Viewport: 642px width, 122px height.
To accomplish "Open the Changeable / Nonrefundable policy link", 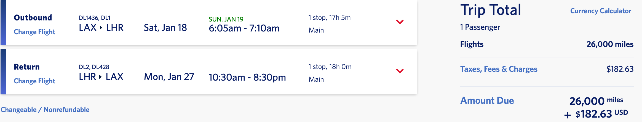I will pyautogui.click(x=45, y=110).
